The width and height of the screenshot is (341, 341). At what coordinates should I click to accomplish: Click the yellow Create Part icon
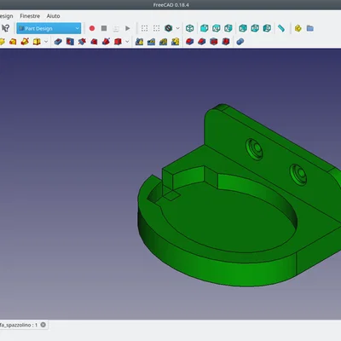coord(298,28)
